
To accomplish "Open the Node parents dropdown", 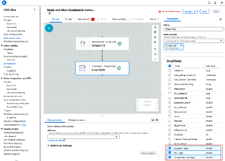I will 193,41.
